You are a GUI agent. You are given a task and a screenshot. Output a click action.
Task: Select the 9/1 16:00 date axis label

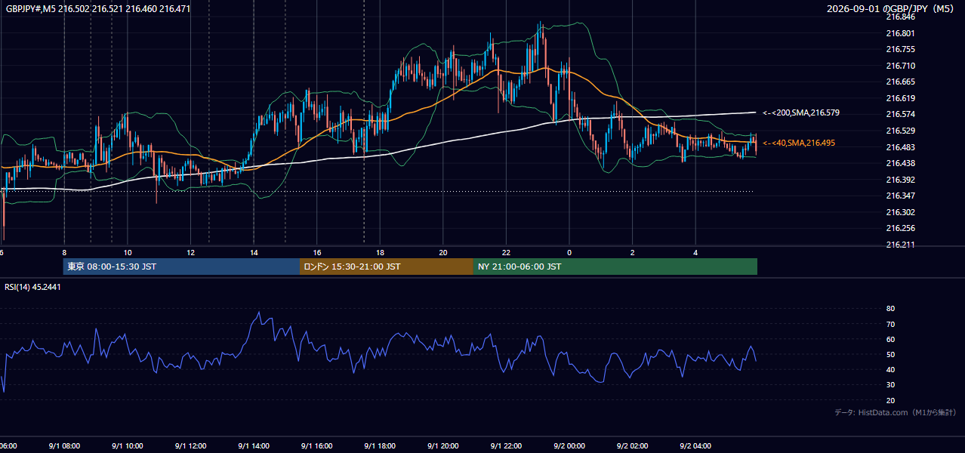pos(317,446)
